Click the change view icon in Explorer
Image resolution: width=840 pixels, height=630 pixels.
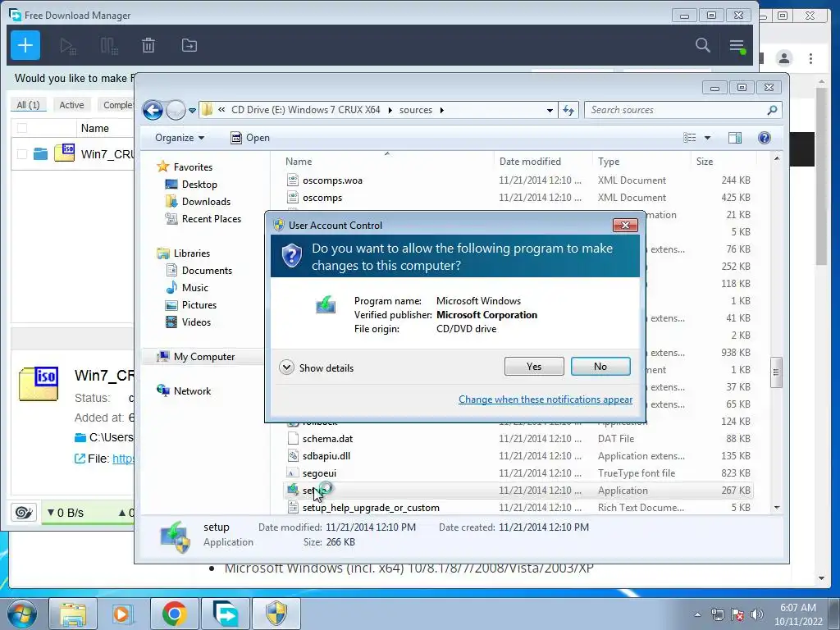689,138
